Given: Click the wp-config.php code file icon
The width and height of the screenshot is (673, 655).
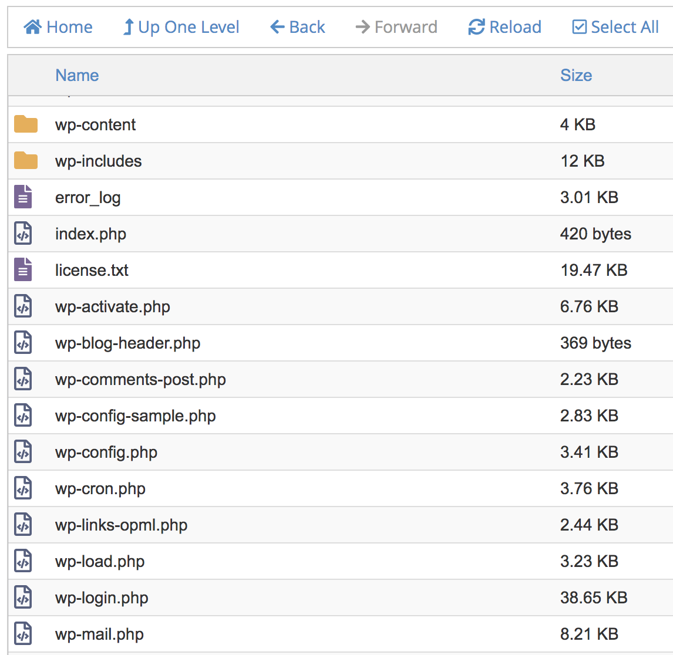Looking at the screenshot, I should pos(23,452).
